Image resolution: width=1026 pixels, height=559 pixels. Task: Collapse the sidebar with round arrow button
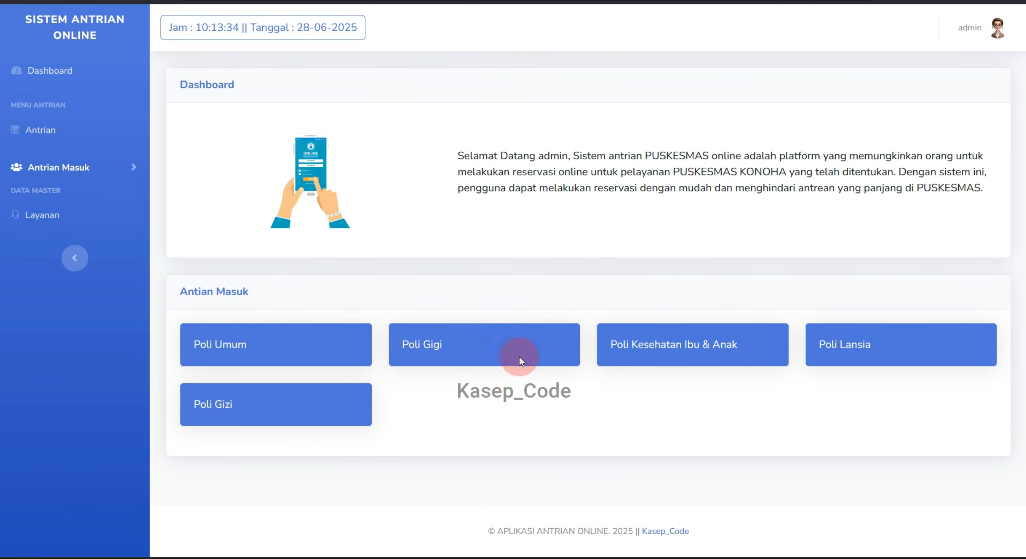click(75, 258)
